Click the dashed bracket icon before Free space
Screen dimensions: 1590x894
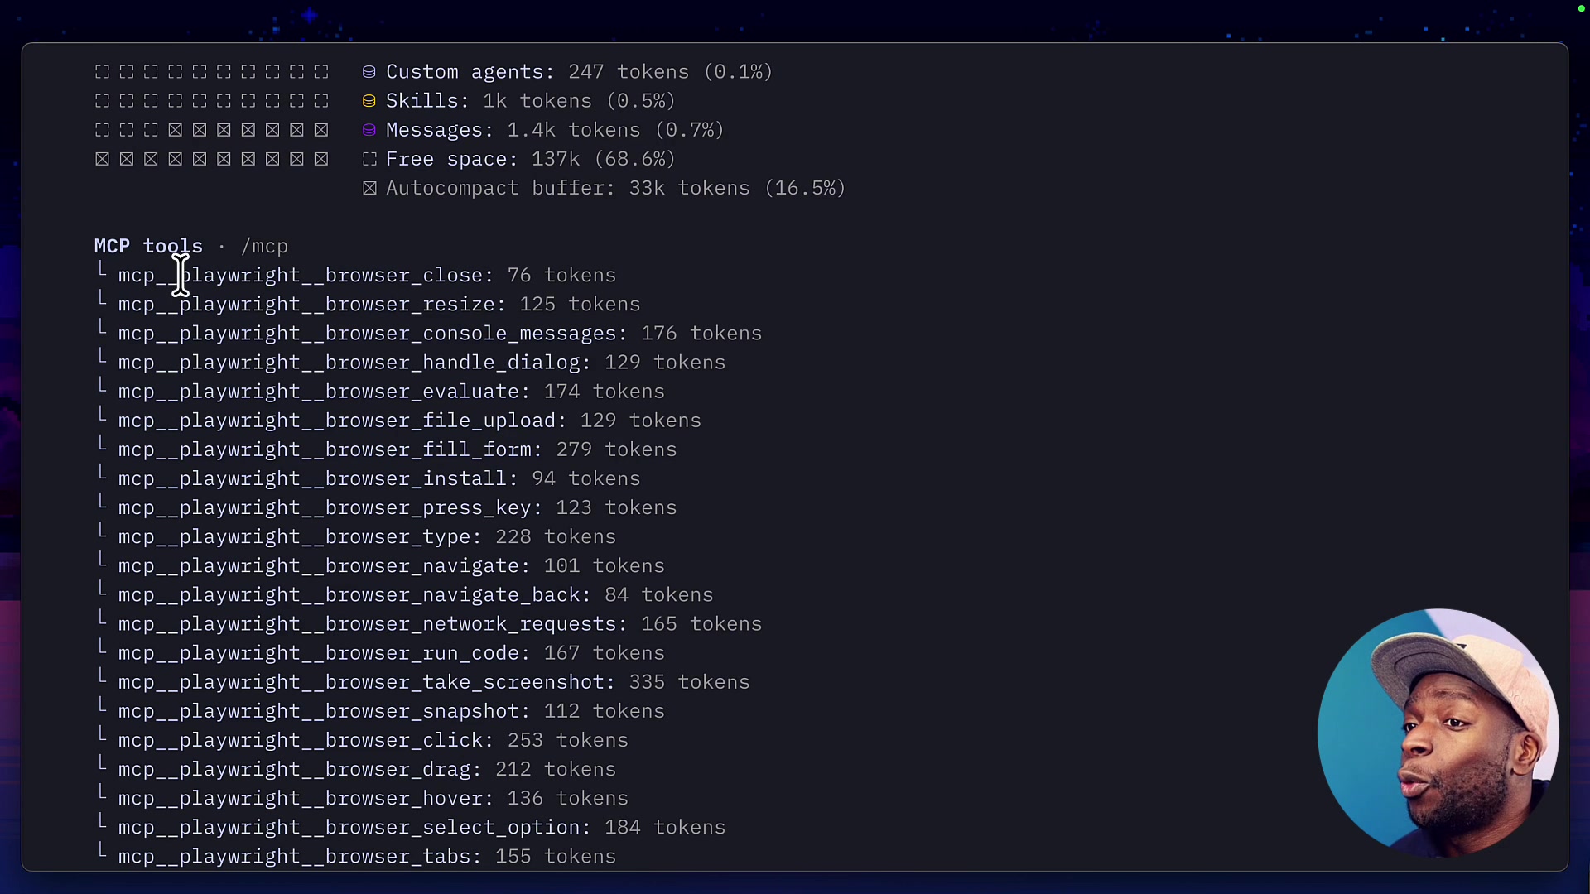tap(369, 159)
